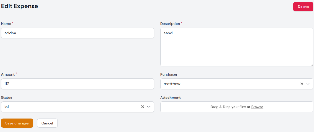Click the Purchaser field label
314x132 pixels.
click(x=169, y=74)
